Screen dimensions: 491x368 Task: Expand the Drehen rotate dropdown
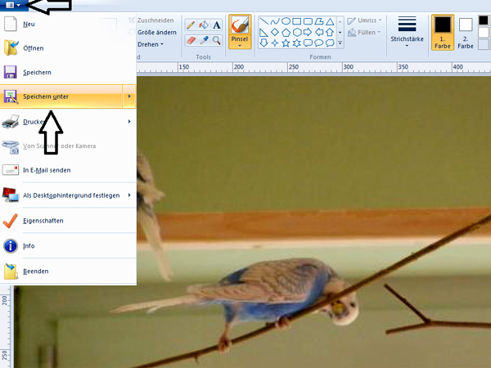pyautogui.click(x=162, y=44)
